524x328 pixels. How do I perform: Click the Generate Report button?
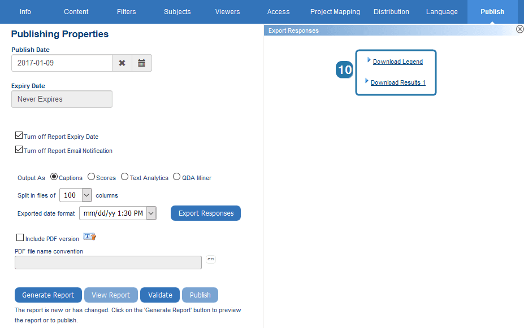(48, 295)
